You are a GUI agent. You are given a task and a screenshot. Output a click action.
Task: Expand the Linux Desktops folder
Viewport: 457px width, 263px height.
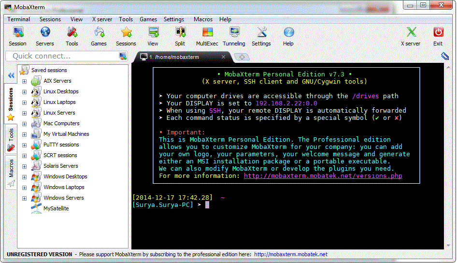coord(25,92)
